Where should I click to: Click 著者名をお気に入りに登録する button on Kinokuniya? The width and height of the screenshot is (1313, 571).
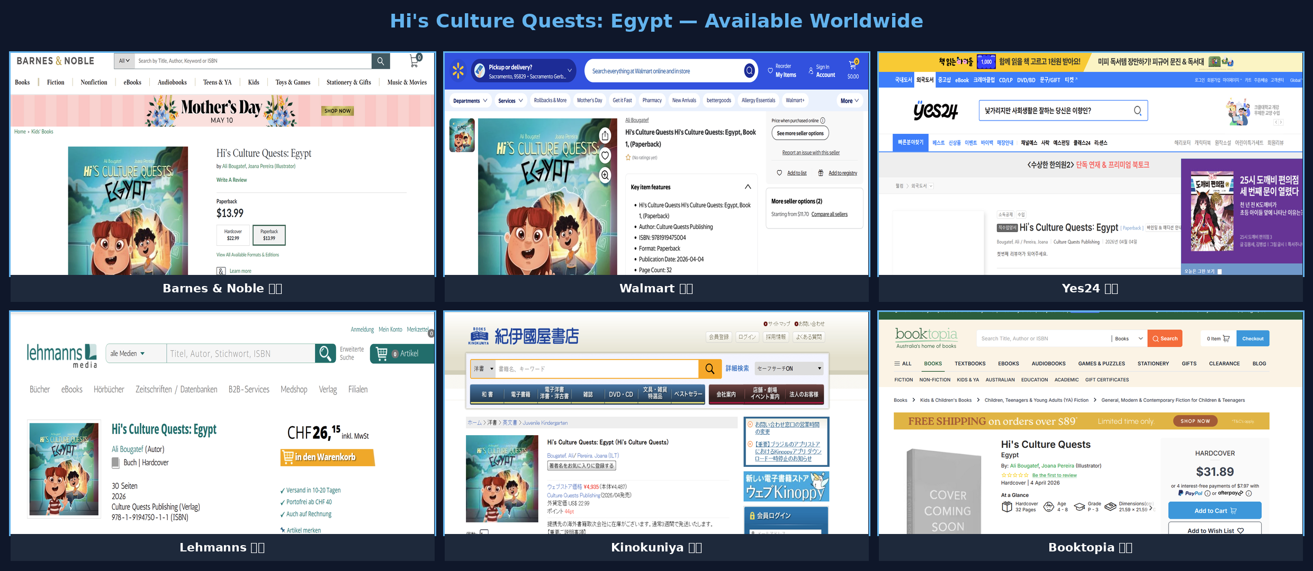(581, 466)
